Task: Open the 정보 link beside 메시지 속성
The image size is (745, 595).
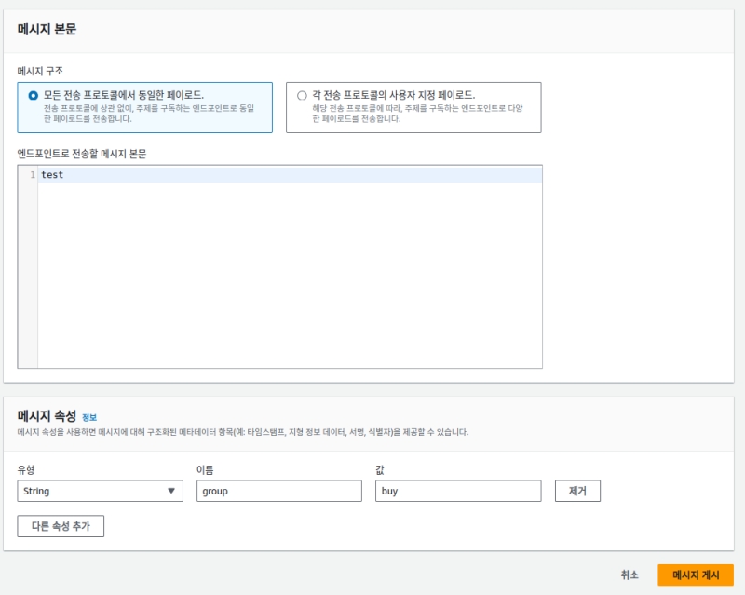Action: (89, 417)
